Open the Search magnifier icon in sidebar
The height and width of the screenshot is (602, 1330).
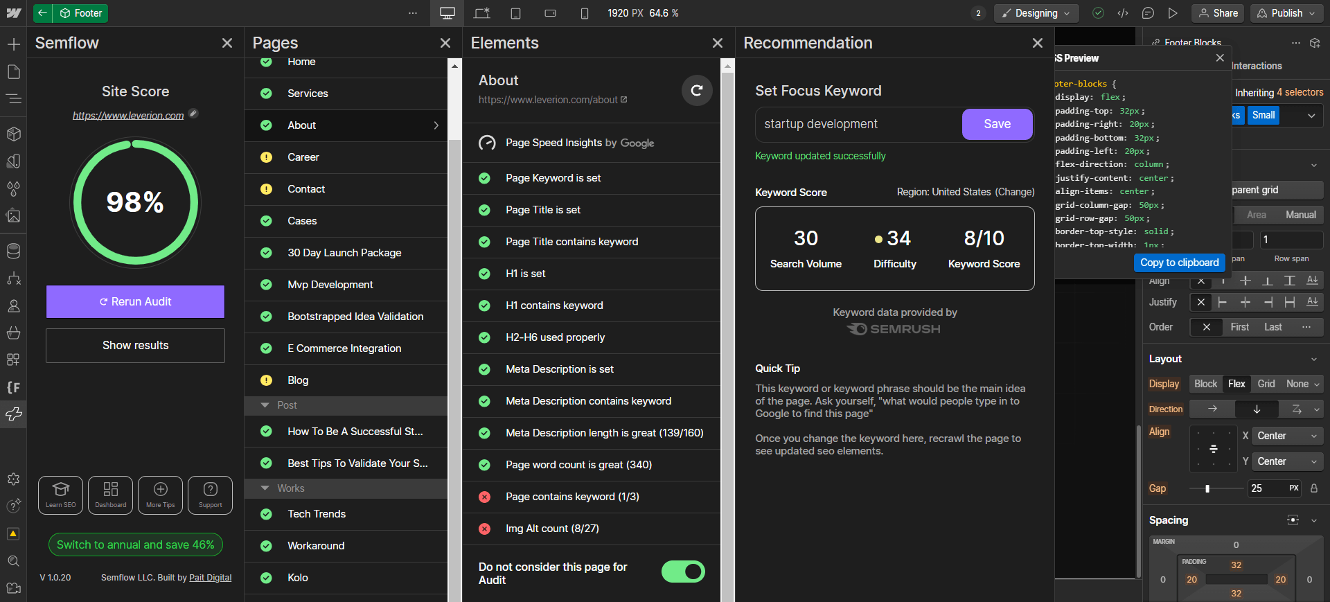click(x=13, y=561)
